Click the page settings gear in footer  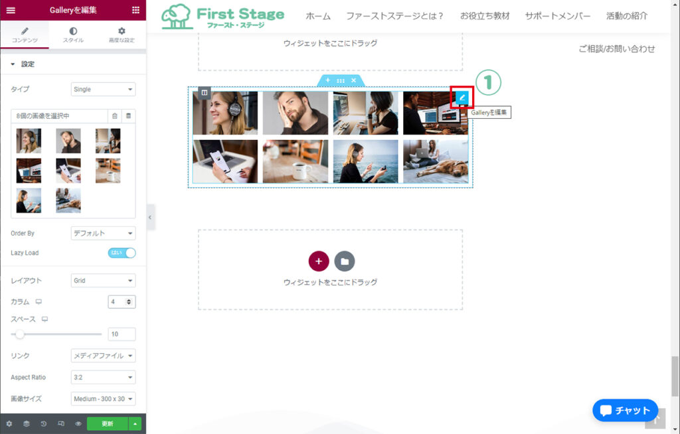(x=9, y=423)
